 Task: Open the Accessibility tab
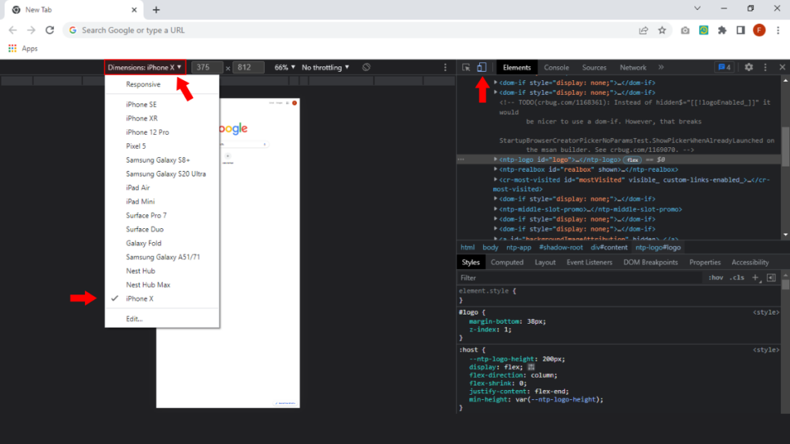tap(750, 262)
